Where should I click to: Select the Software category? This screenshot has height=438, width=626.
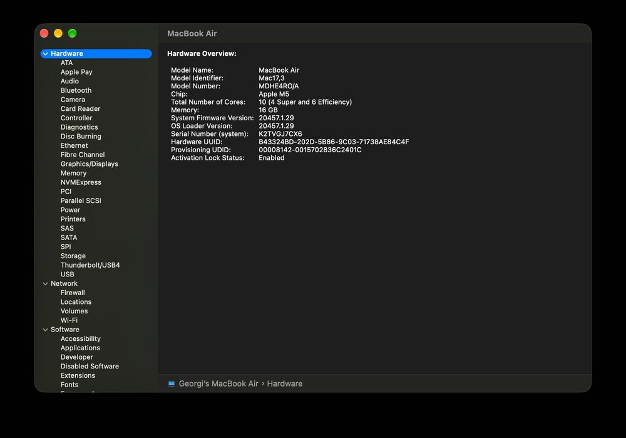[x=64, y=330]
